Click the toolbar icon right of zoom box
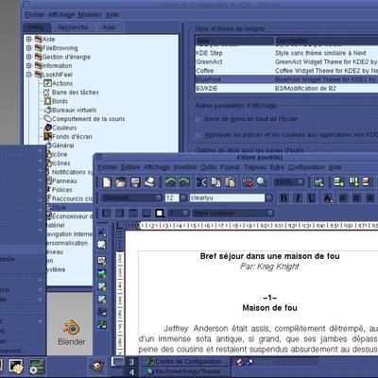378x378 pixels. tap(318, 182)
